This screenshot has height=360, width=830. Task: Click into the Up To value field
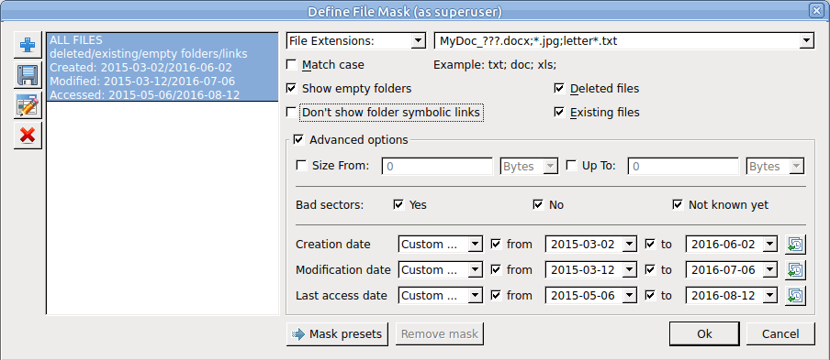point(683,167)
